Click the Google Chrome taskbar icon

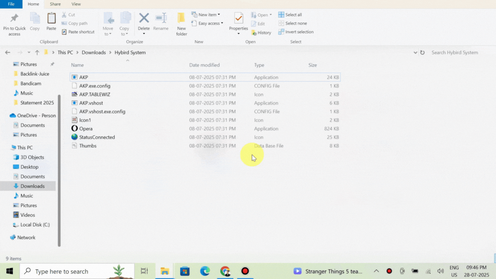[x=225, y=271]
